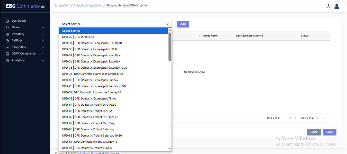The image size is (347, 154).
Task: Expand the Integration sidebar menu chevron
Action: tap(43, 48)
